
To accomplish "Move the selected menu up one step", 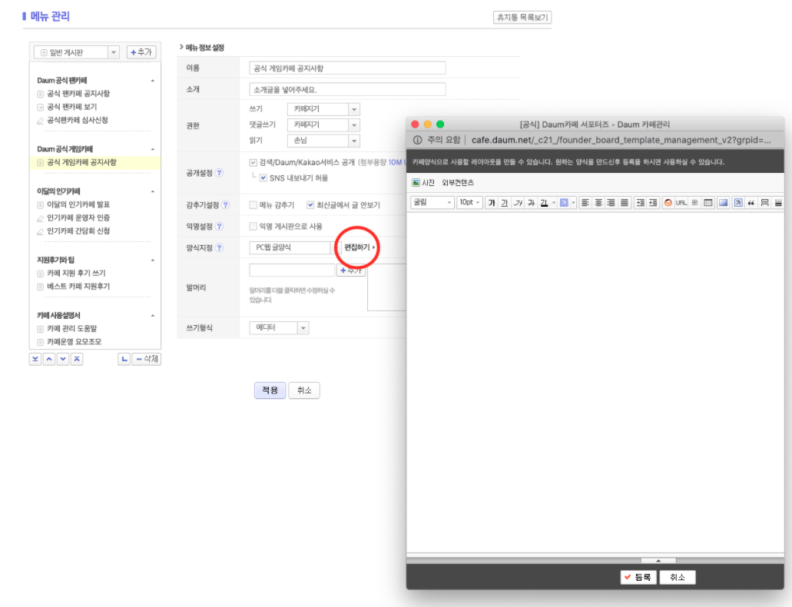I will tap(49, 359).
